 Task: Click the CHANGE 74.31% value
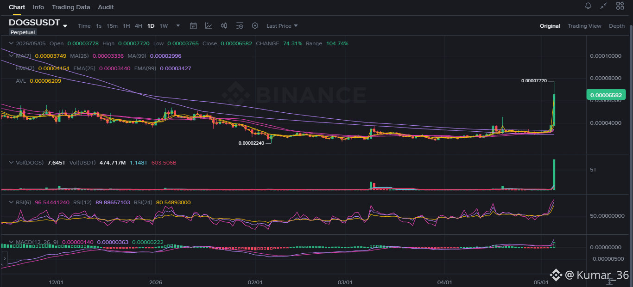click(x=292, y=43)
